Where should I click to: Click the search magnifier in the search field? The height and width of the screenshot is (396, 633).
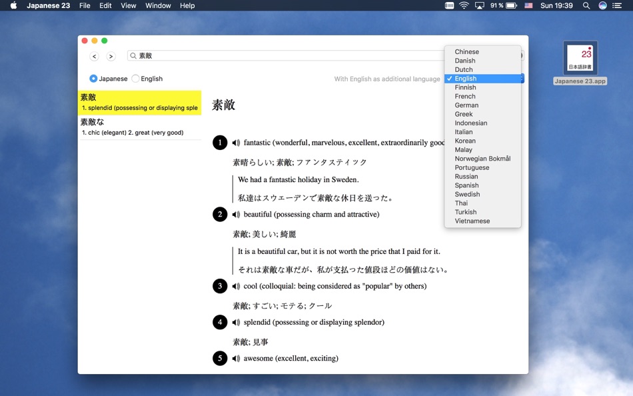click(133, 56)
